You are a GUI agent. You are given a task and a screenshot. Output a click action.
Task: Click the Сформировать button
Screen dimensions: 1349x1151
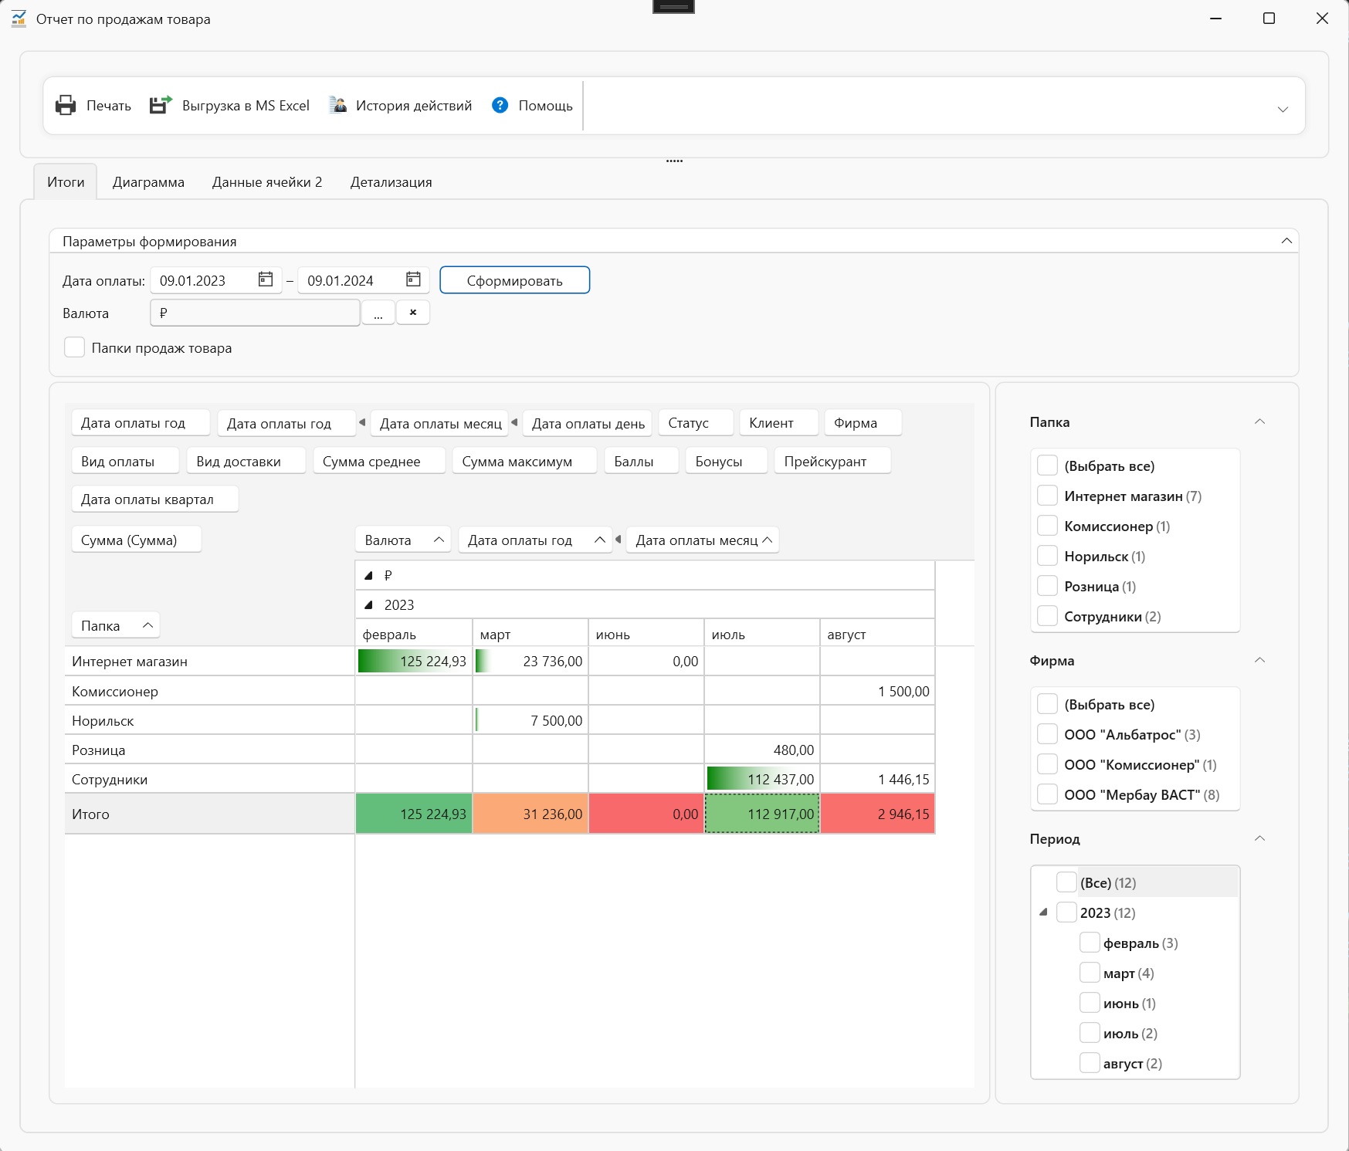514,280
